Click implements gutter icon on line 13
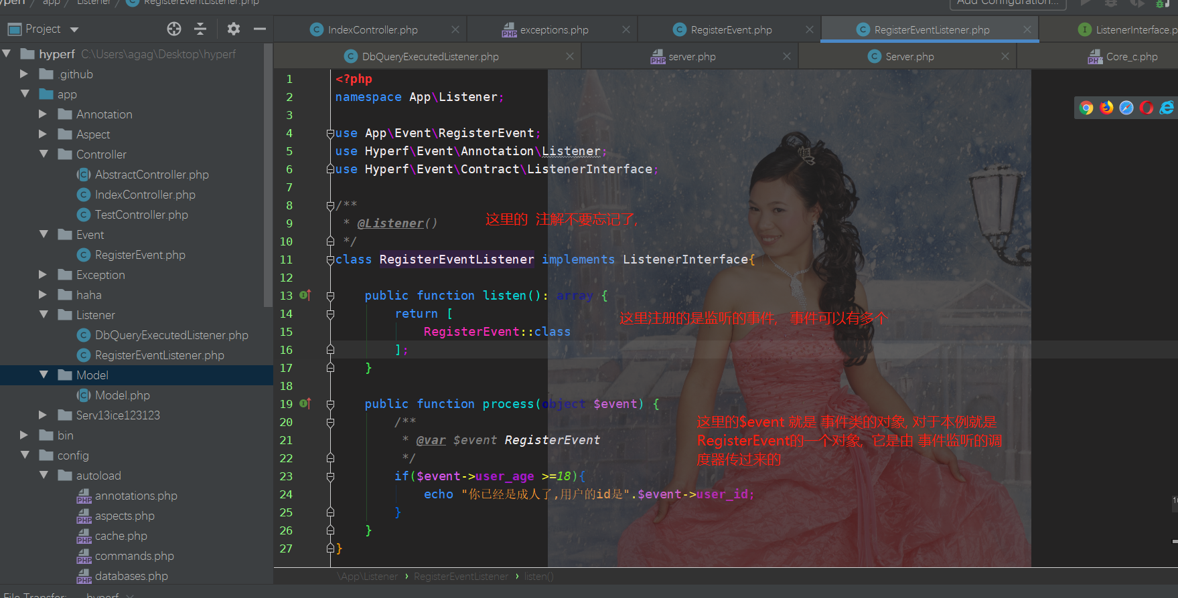 [x=305, y=295]
